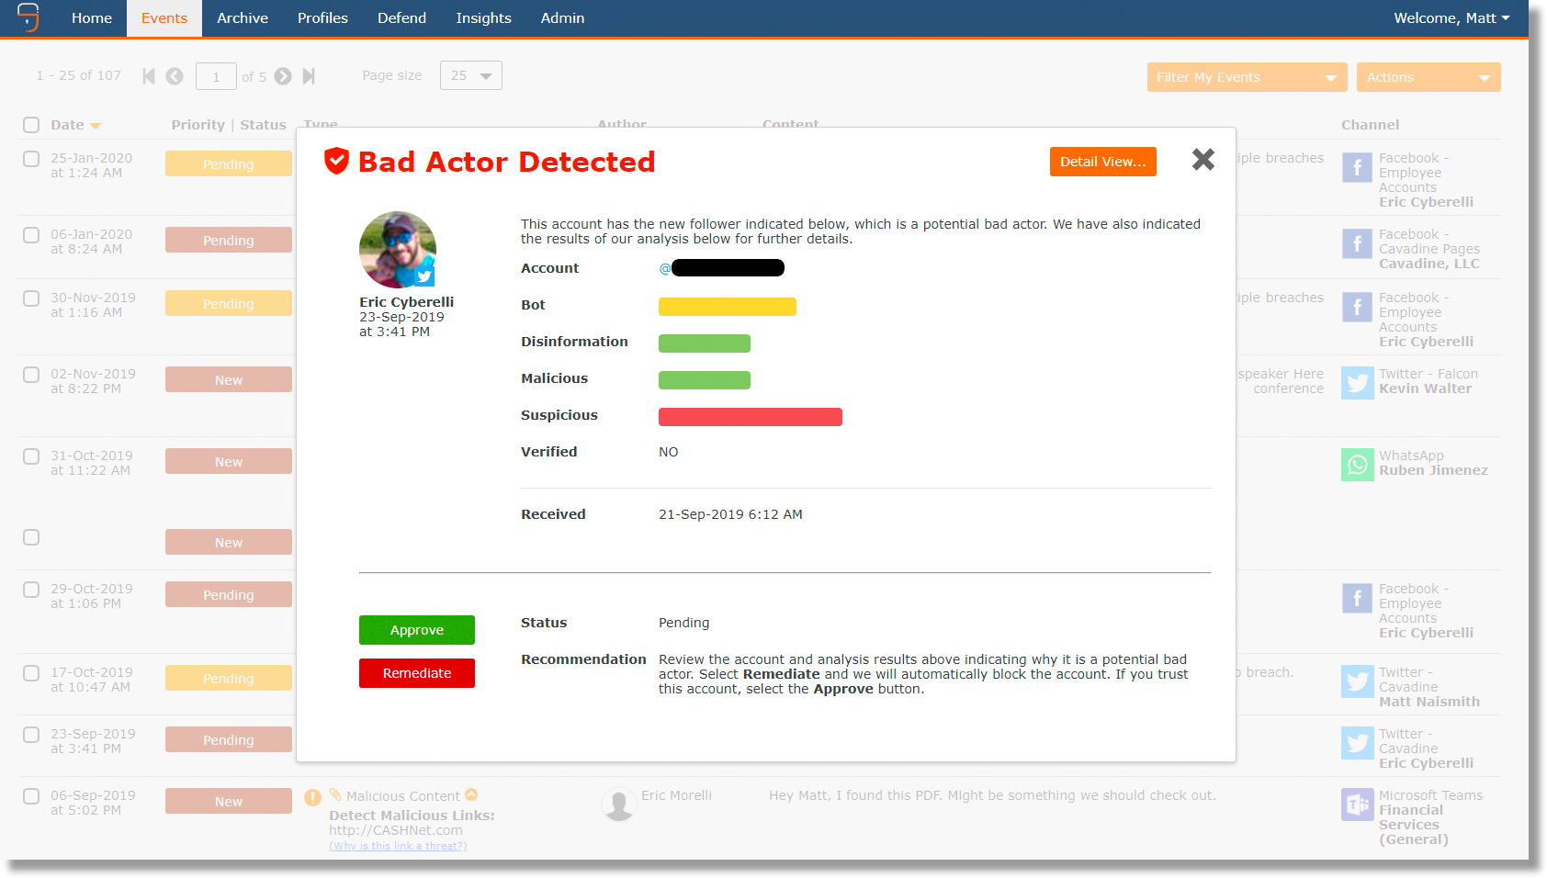The height and width of the screenshot is (878, 1547).
Task: Go to last page arrow
Action: pos(309,76)
